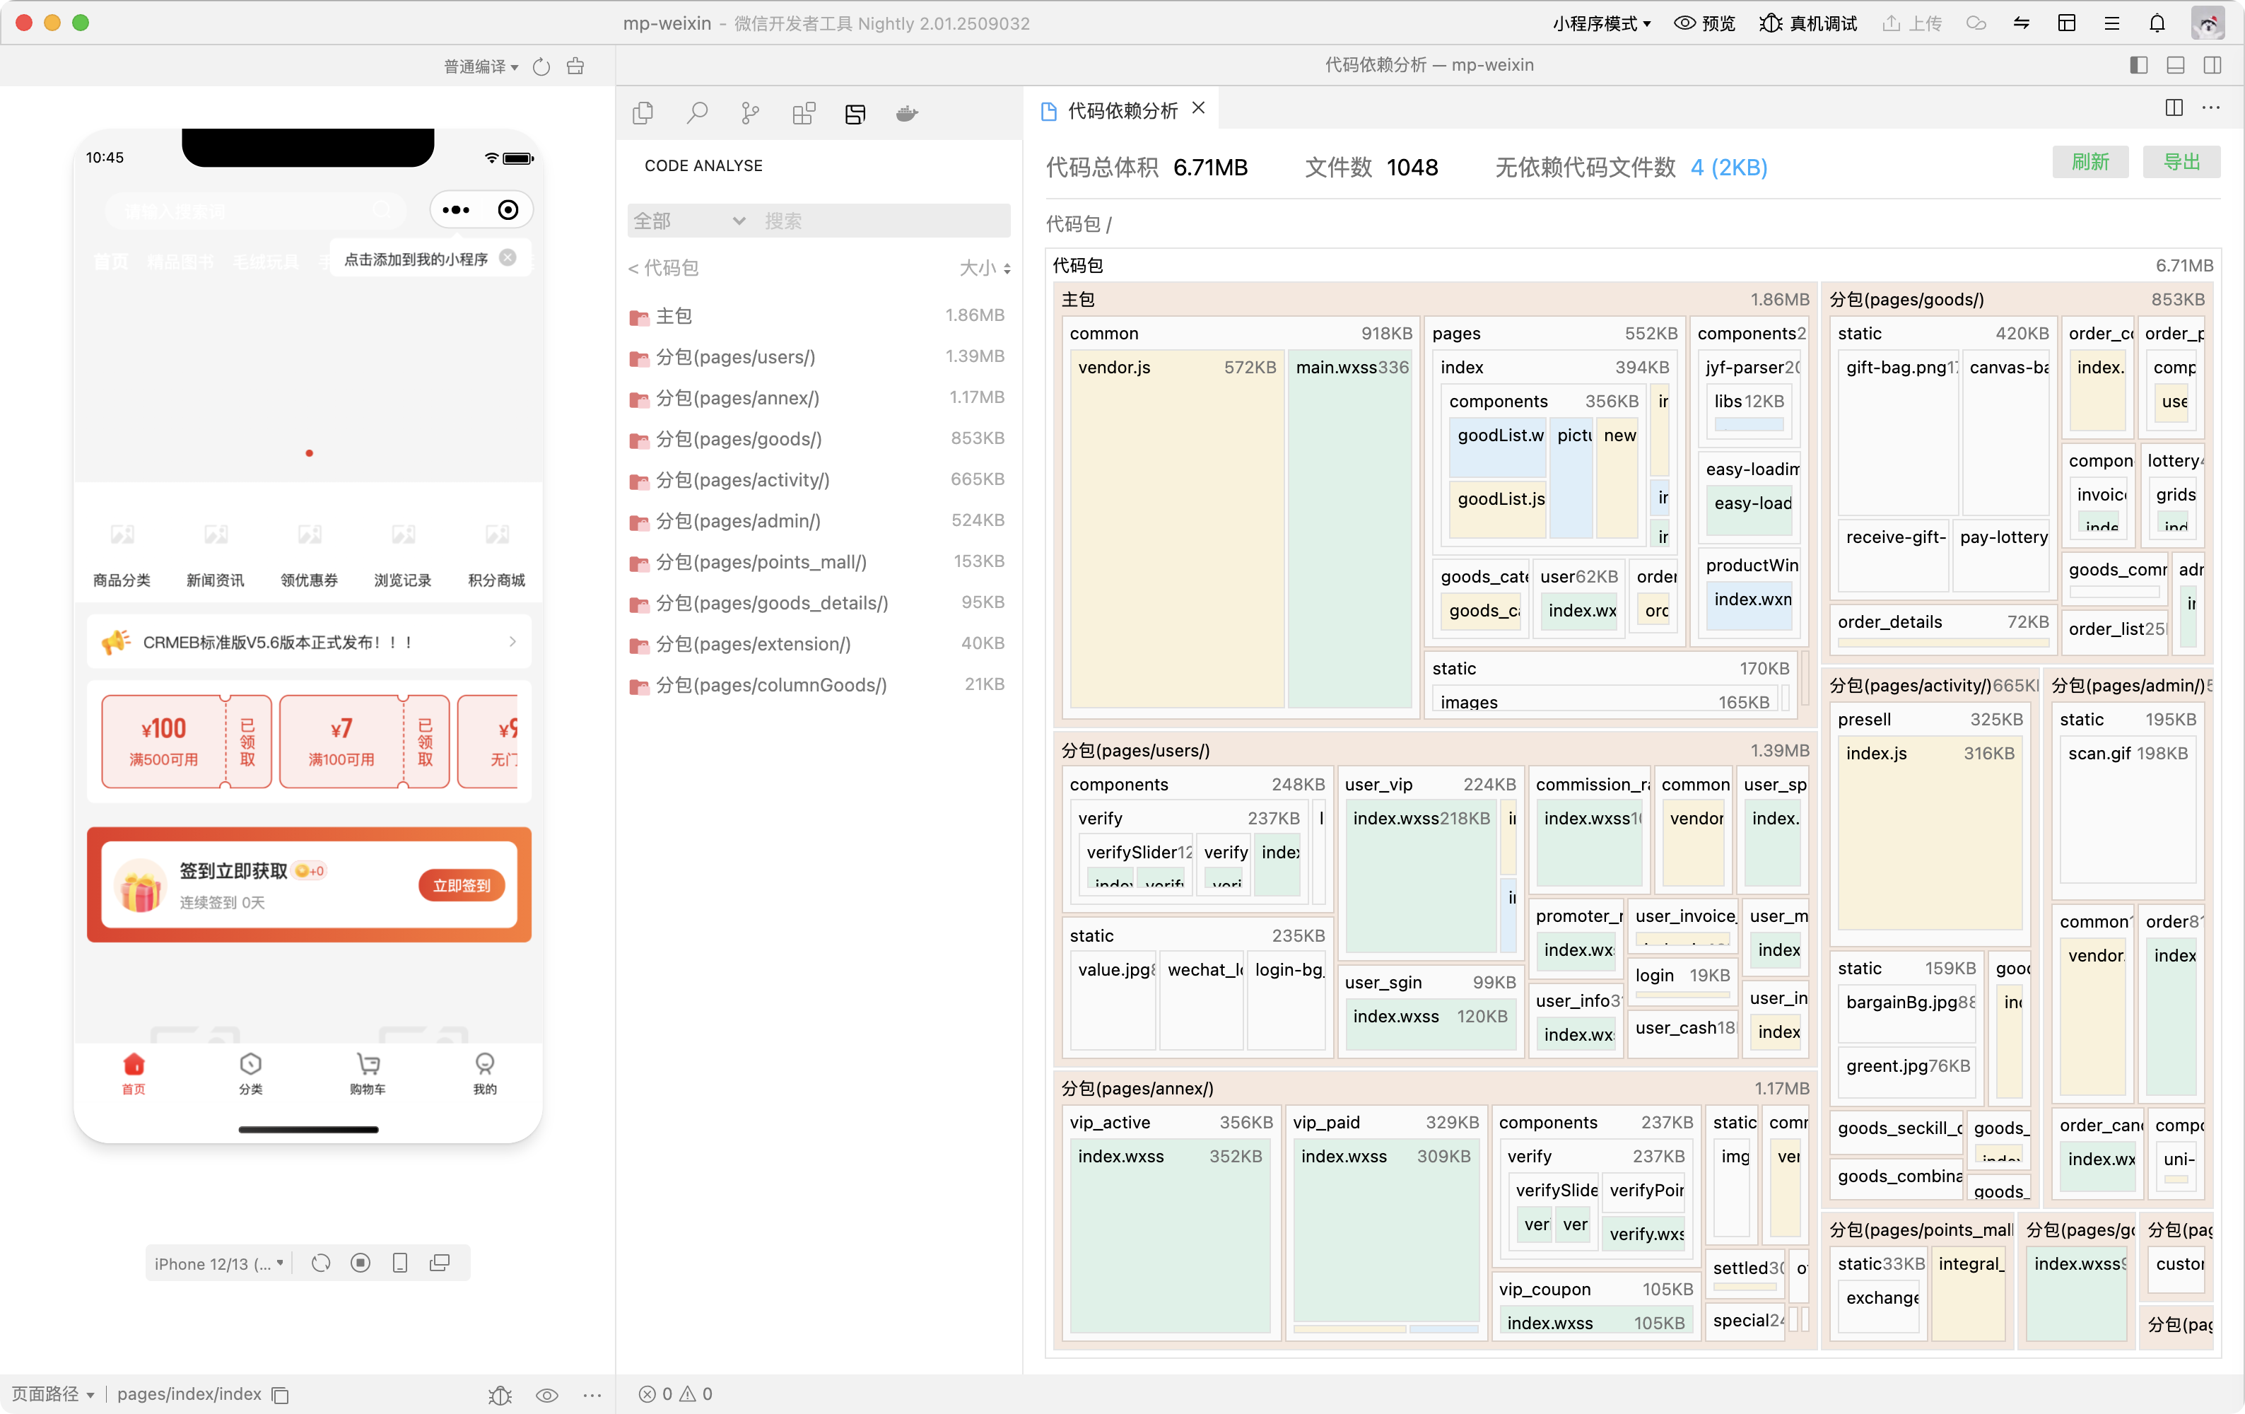Open the search sidebar icon
The width and height of the screenshot is (2245, 1414).
(x=696, y=114)
